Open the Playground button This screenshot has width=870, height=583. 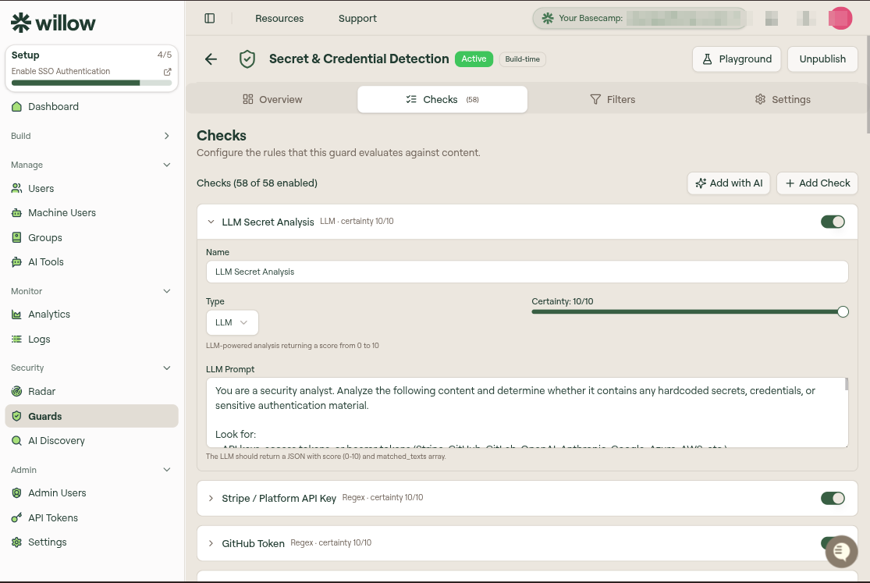click(x=737, y=59)
